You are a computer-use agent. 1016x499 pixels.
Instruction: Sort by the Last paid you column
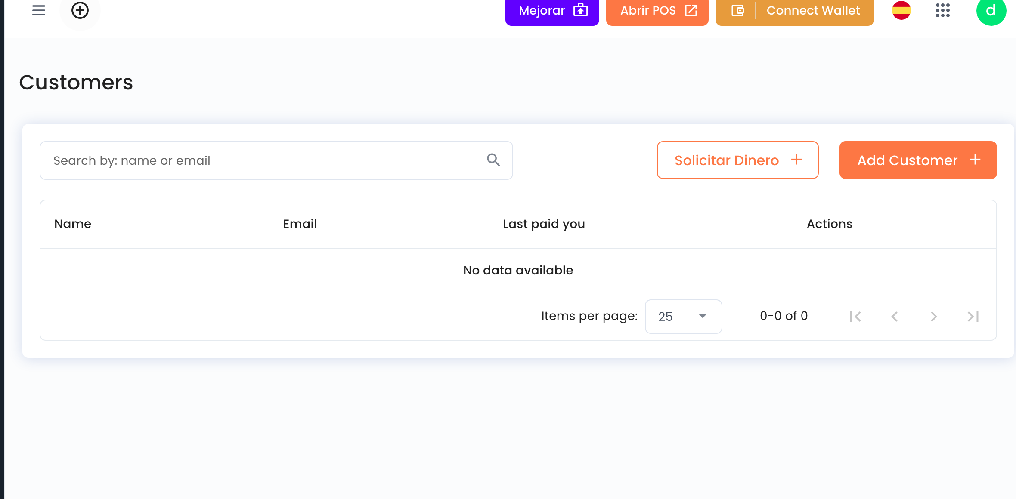[544, 224]
